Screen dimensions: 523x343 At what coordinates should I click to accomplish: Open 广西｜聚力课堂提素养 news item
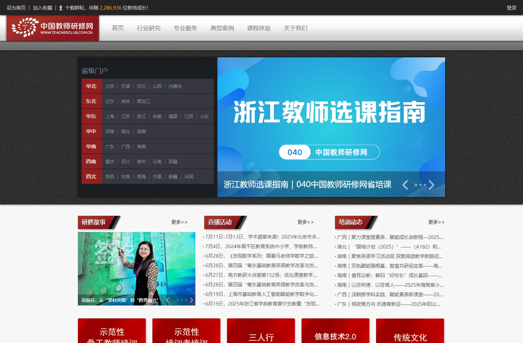tap(390, 237)
